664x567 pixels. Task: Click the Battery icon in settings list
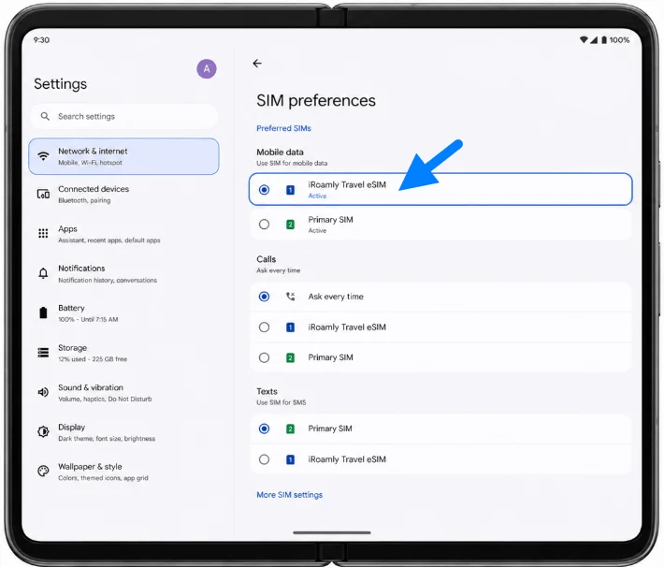point(43,313)
